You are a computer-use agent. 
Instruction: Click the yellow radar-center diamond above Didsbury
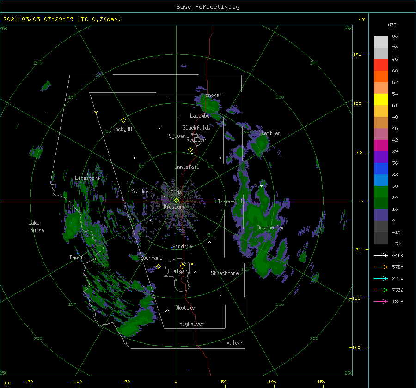tap(177, 201)
